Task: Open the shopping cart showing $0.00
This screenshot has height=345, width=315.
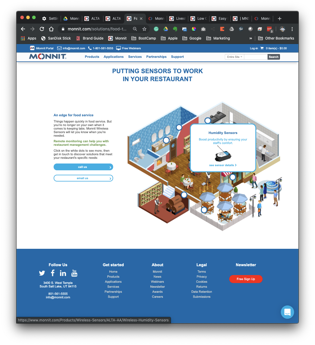Action: coord(273,48)
